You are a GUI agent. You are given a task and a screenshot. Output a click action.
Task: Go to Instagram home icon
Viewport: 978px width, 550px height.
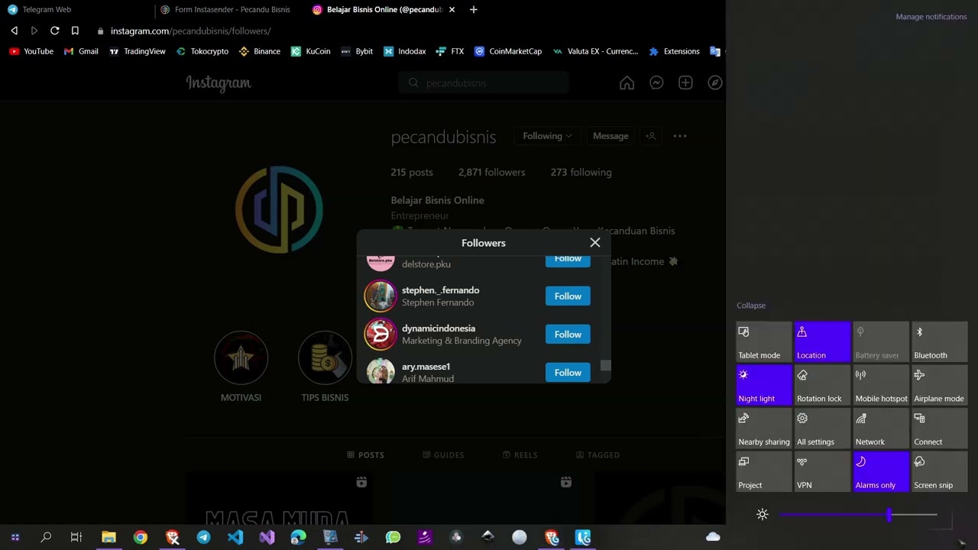click(x=627, y=82)
